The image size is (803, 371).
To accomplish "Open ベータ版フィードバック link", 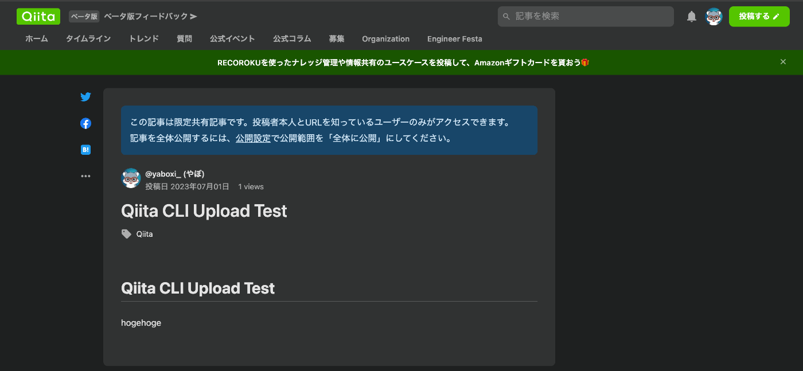I will [150, 17].
